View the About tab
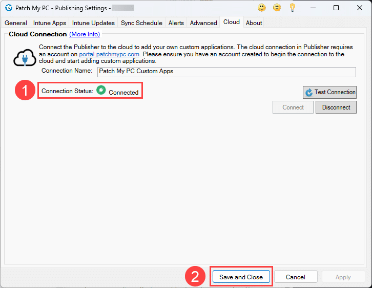The width and height of the screenshot is (372, 288). click(x=254, y=23)
